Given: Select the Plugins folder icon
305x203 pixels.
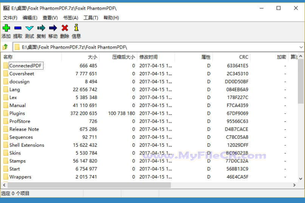Looking at the screenshot, I should pos(6,113).
